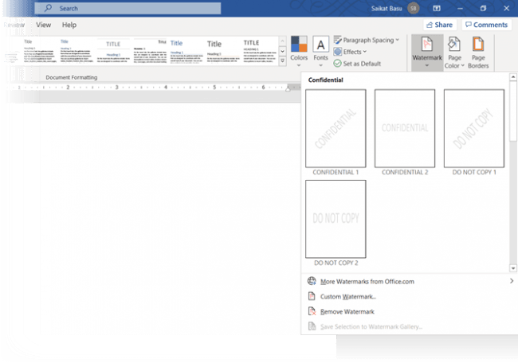This screenshot has width=518, height=363.
Task: Click the Set as Default checkmark
Action: 338,64
